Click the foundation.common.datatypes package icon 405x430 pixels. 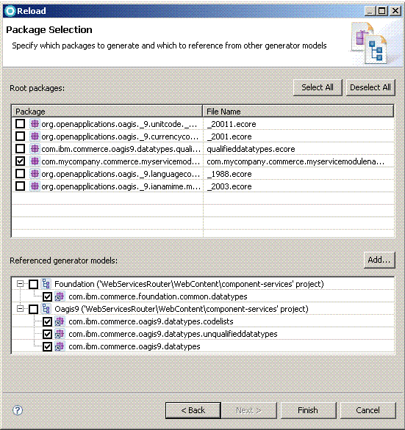pos(60,296)
